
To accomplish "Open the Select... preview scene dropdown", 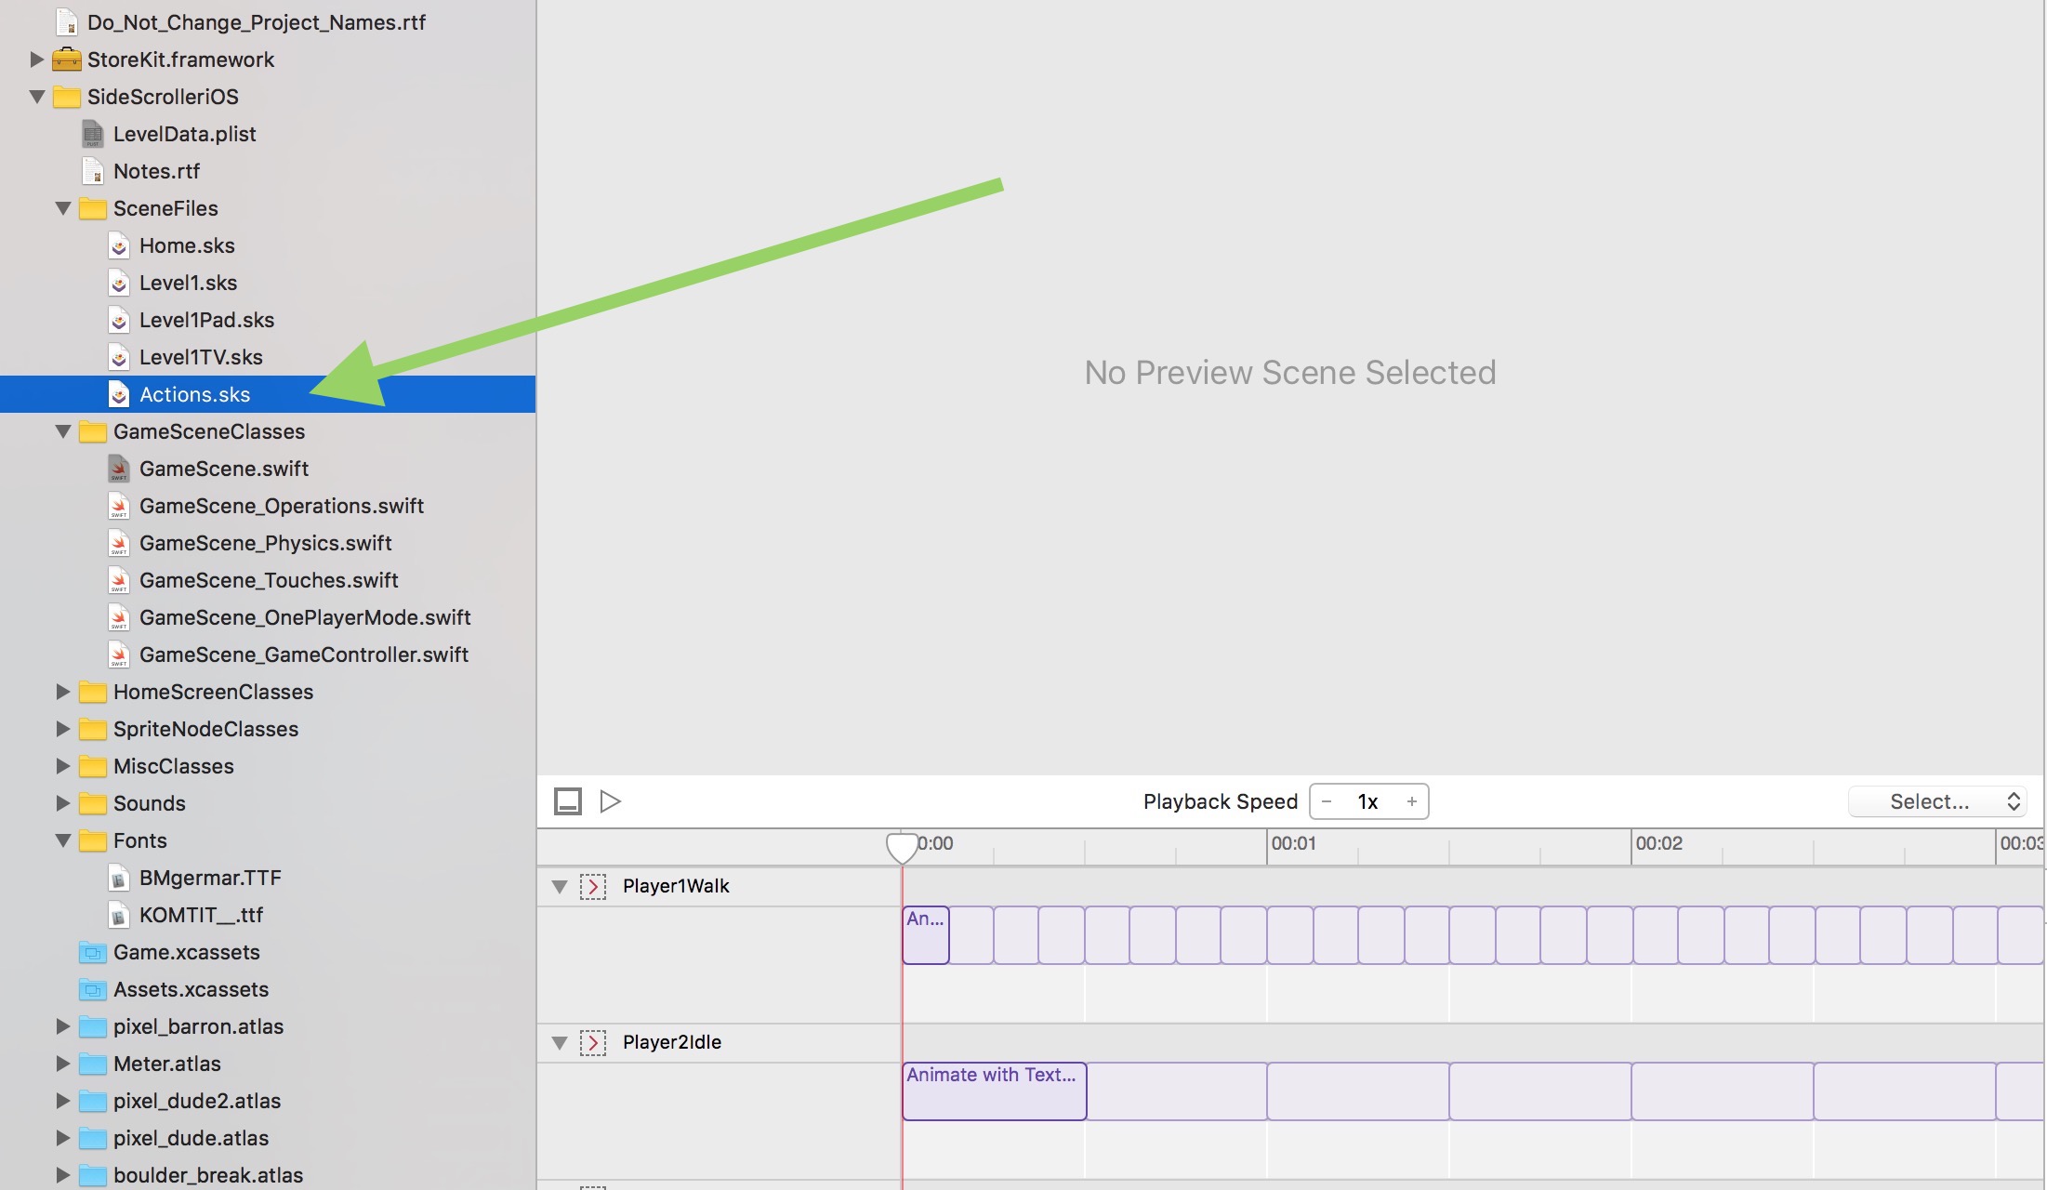I will tap(1937, 801).
